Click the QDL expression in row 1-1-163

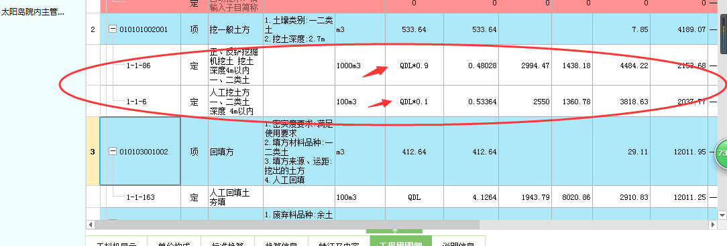point(414,197)
